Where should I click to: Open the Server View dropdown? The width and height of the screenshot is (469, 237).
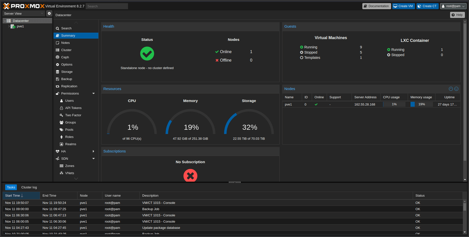[x=24, y=13]
